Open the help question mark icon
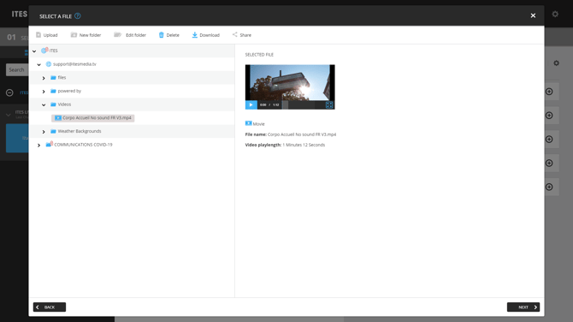Viewport: 573px width, 322px height. [78, 15]
